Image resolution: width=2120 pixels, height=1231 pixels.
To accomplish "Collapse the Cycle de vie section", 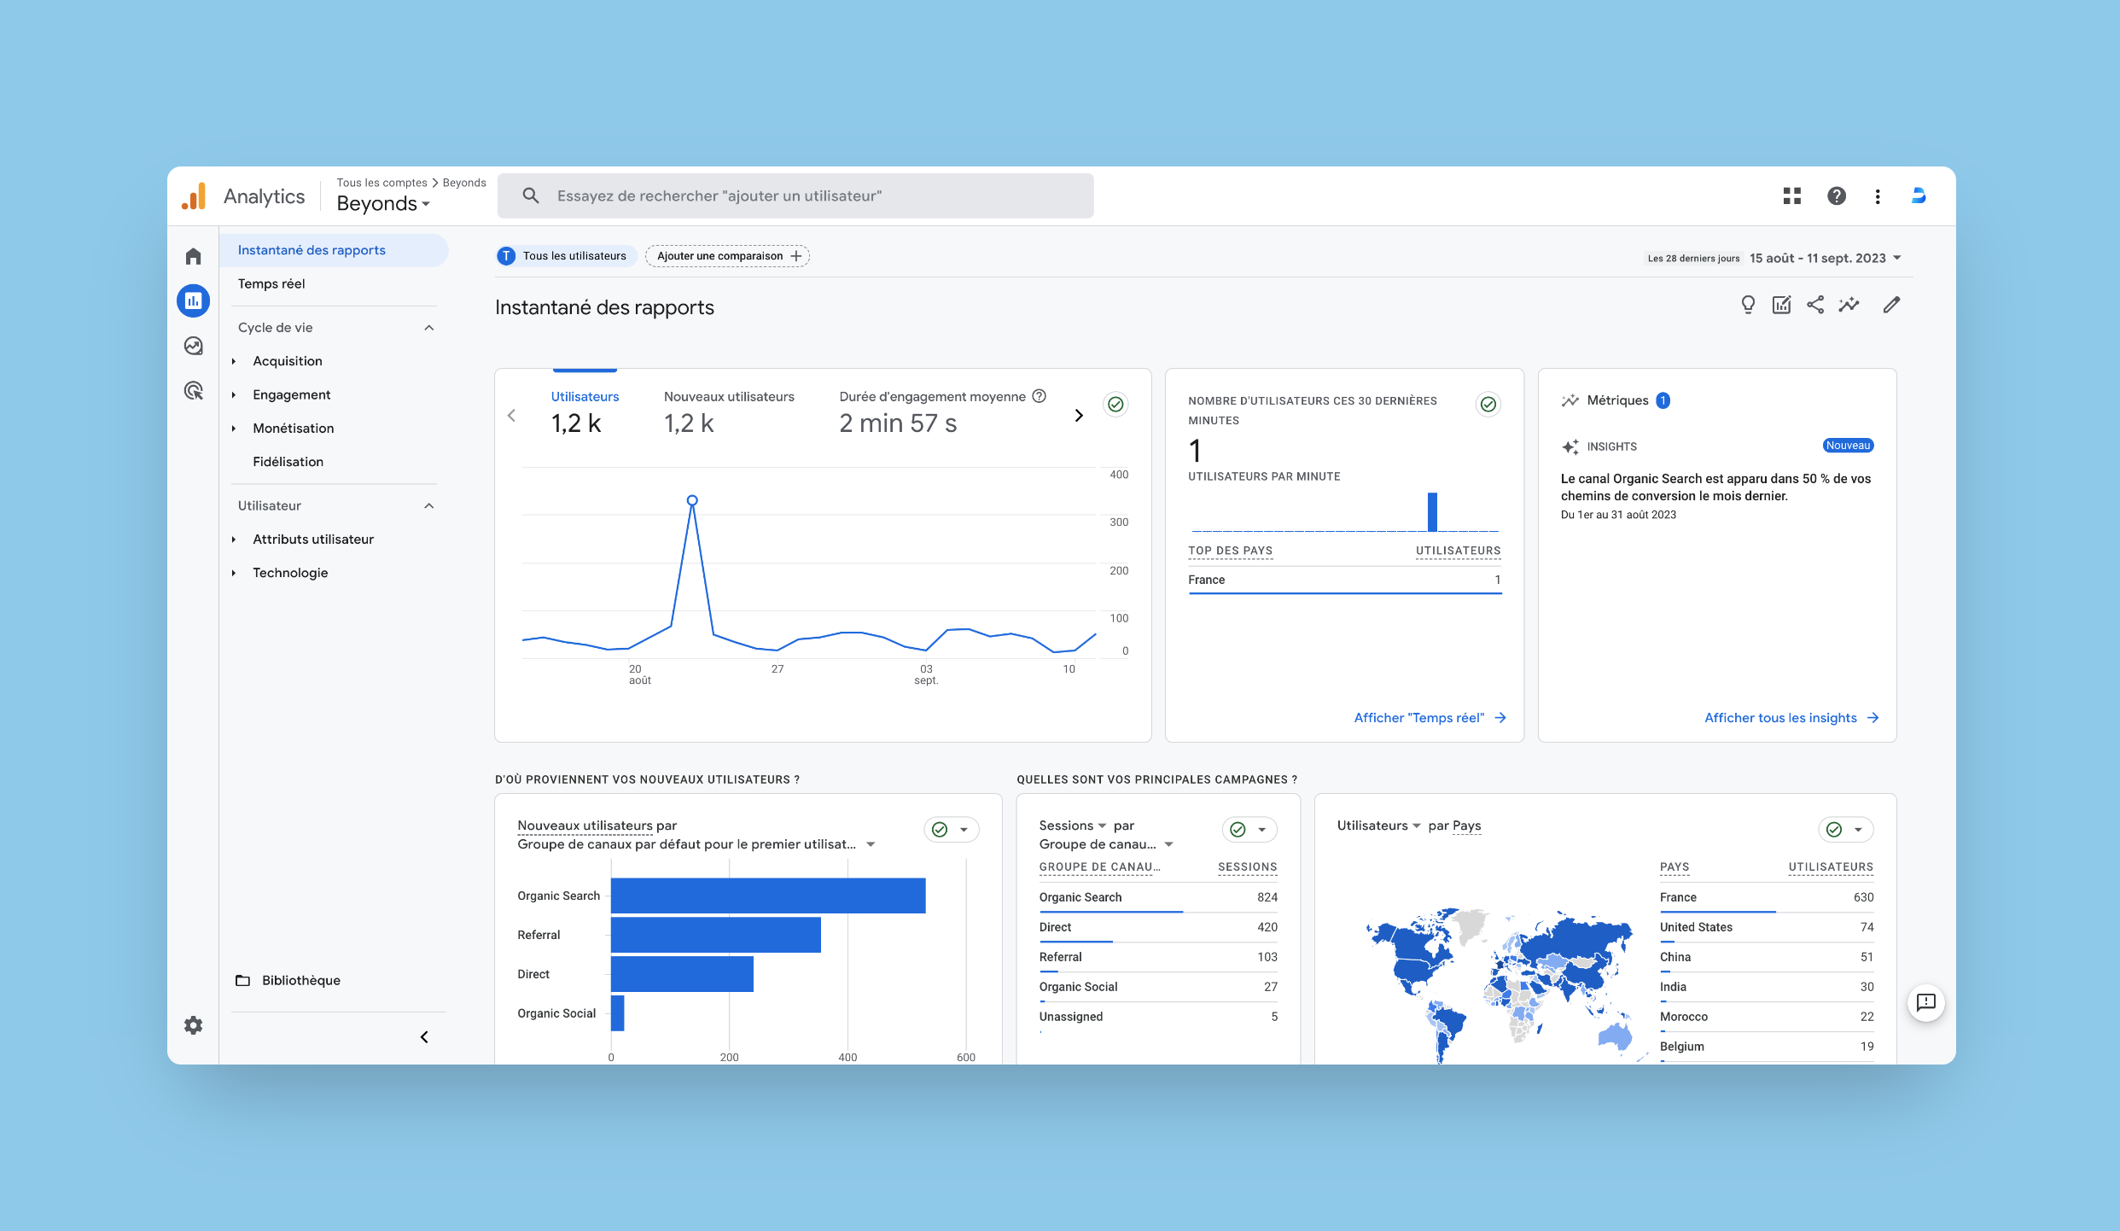I will [x=428, y=328].
